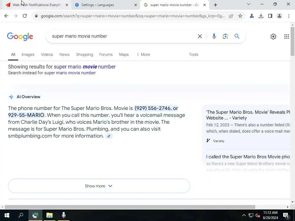
Task: Switch to Images results
Action: pyautogui.click(x=28, y=54)
